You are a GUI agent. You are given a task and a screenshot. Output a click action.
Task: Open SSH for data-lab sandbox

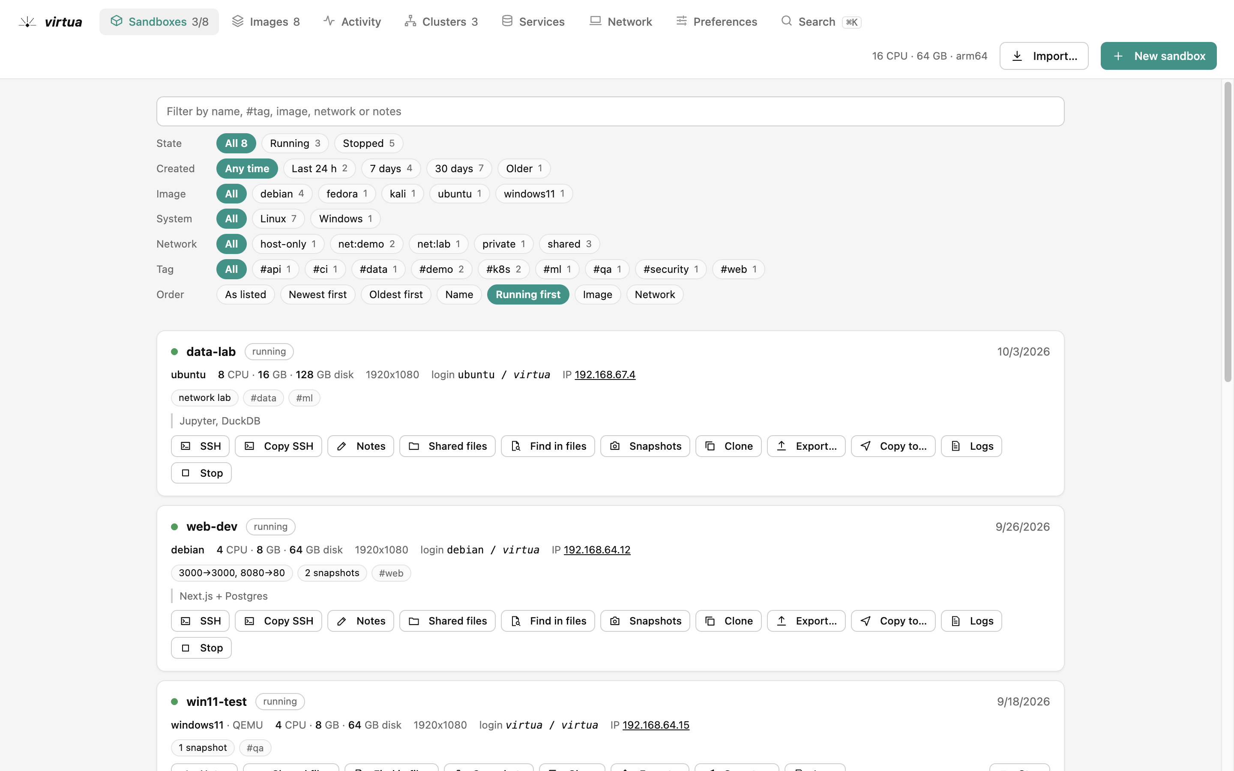pyautogui.click(x=200, y=446)
